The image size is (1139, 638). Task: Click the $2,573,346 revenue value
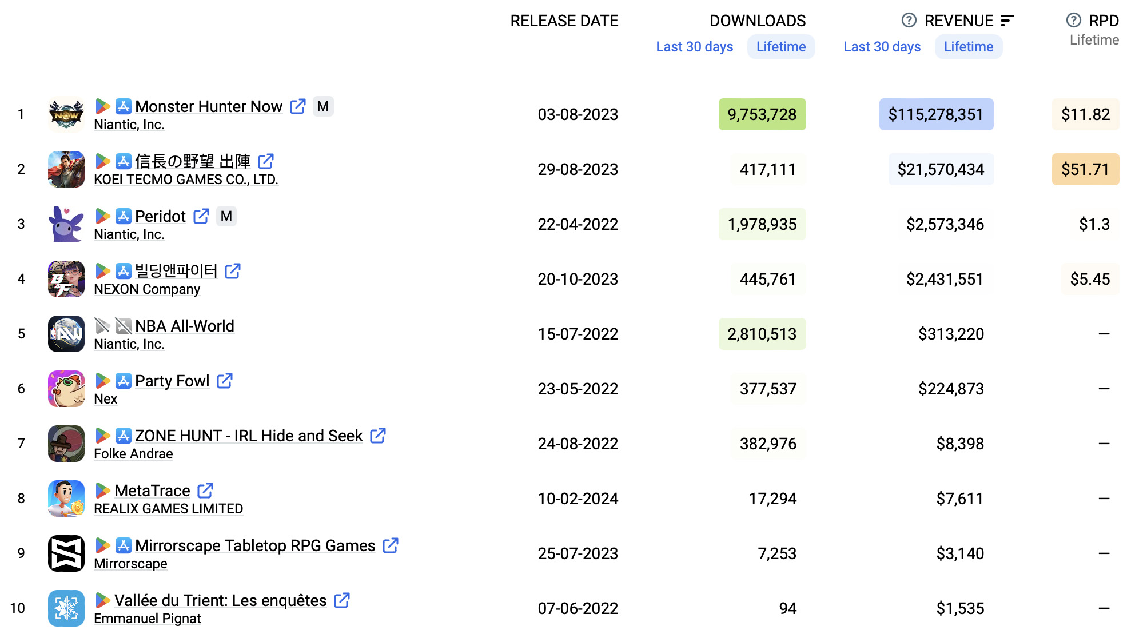point(945,224)
